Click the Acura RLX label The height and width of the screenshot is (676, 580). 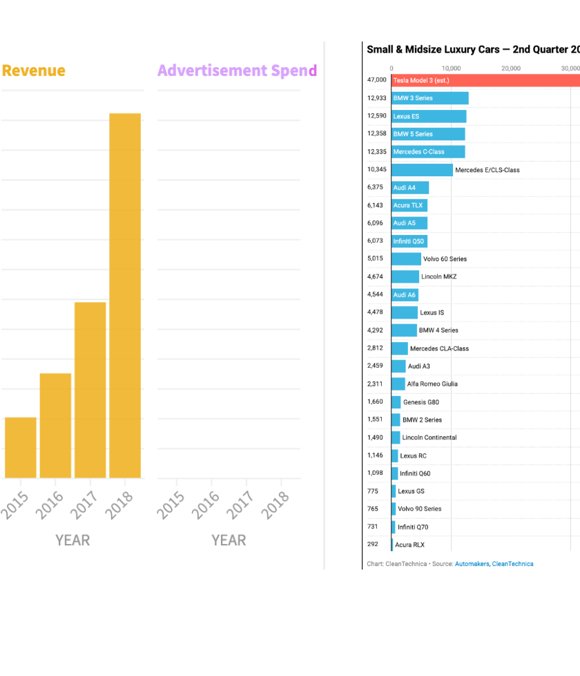[409, 545]
